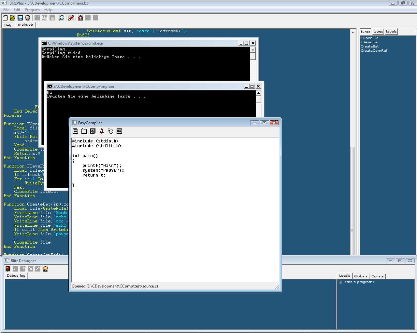
Task: Click the floppy disk save icon in EasyCompiler
Action: [x=93, y=131]
